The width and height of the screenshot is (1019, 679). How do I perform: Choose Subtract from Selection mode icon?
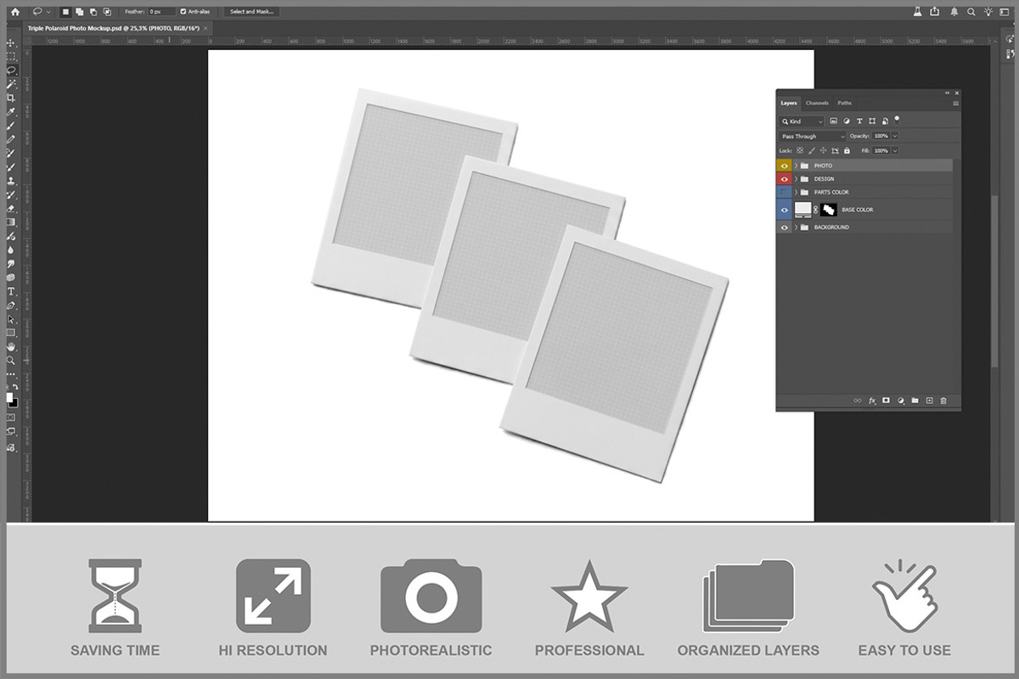[93, 12]
